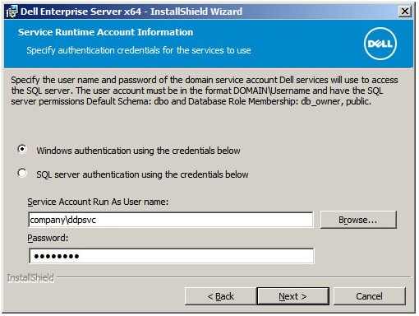Click the 'Dell Enterprise Server x64' title bar text
The height and width of the screenshot is (316, 419).
pyautogui.click(x=81, y=12)
